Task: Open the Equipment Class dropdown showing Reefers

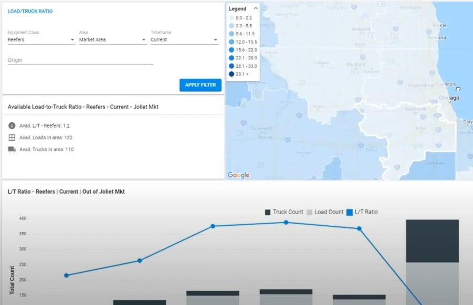Action: pos(40,39)
